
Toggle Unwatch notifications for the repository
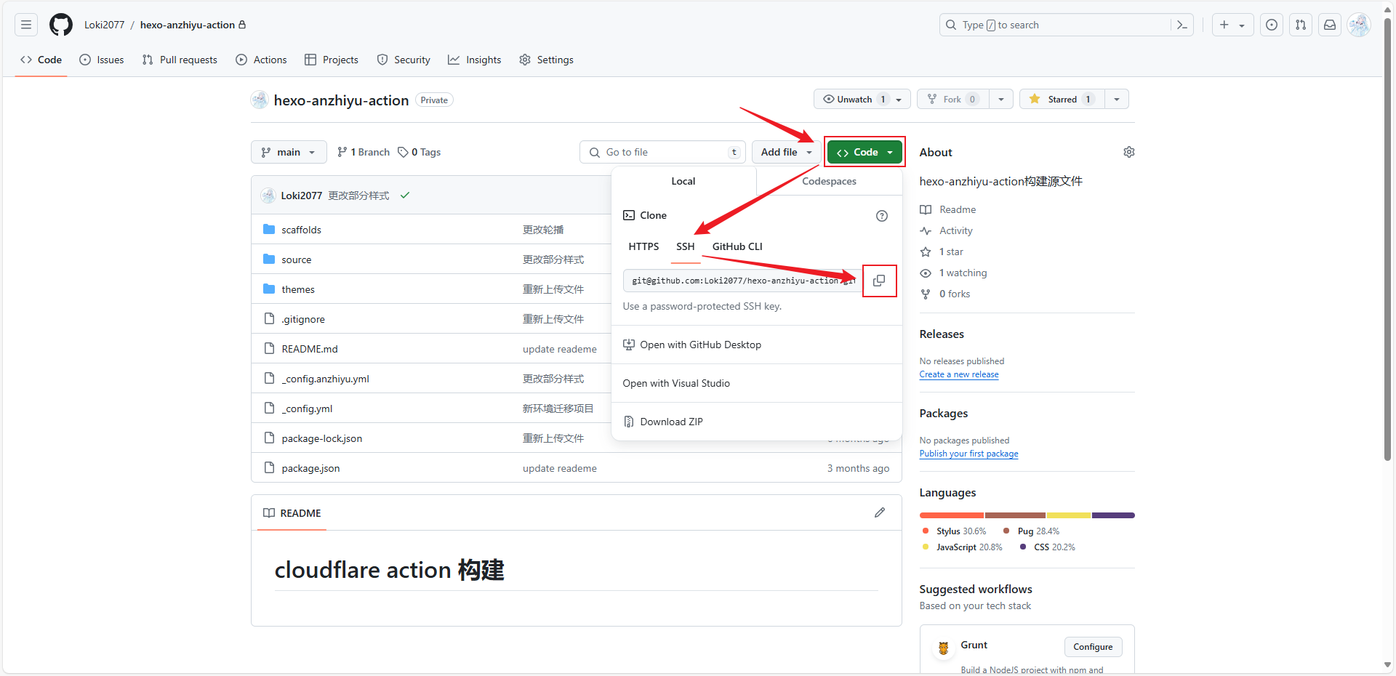click(x=862, y=99)
